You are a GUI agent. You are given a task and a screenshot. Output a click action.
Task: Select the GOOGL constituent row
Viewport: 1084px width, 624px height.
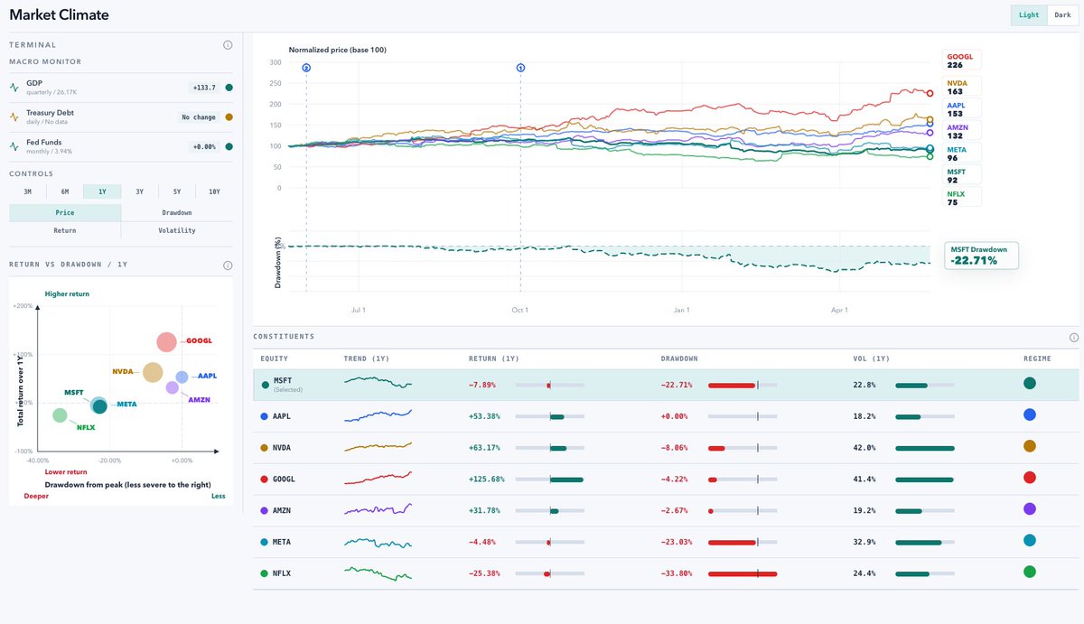tap(667, 479)
